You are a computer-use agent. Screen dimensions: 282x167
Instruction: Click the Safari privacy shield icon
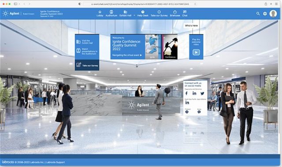coord(80,4)
